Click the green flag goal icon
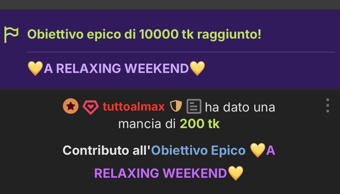Viewport: 340px width, 194px height. [11, 35]
